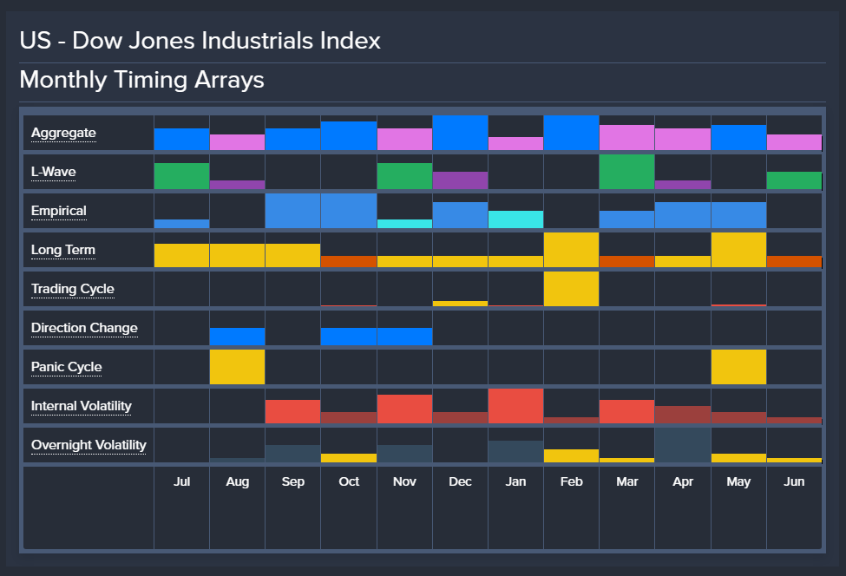Open the Panic Cycle row label
The height and width of the screenshot is (576, 846).
point(66,367)
